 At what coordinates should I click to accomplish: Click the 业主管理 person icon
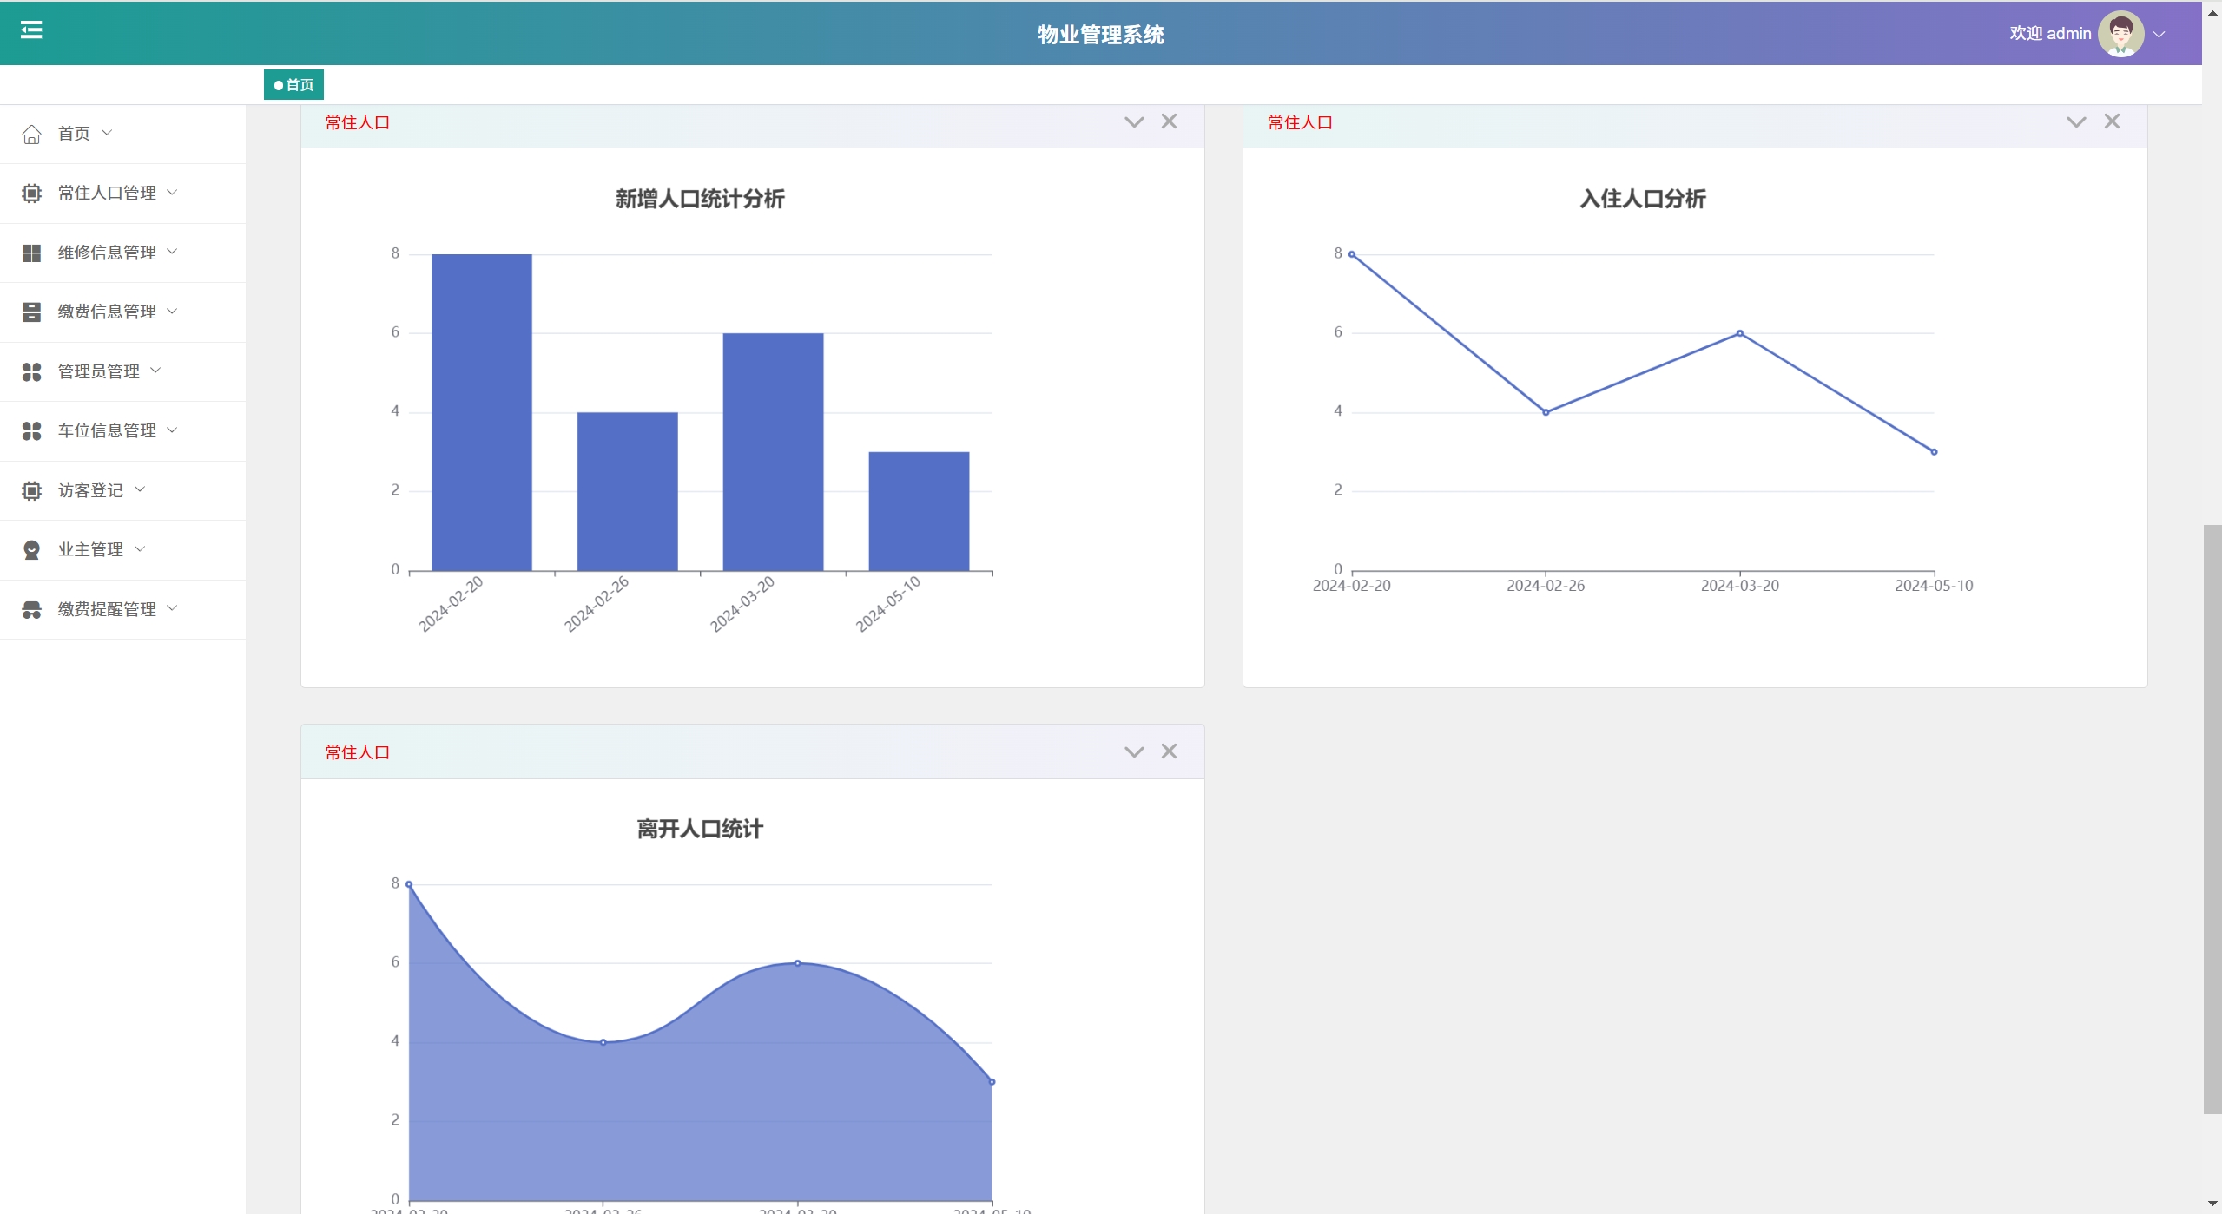[31, 550]
